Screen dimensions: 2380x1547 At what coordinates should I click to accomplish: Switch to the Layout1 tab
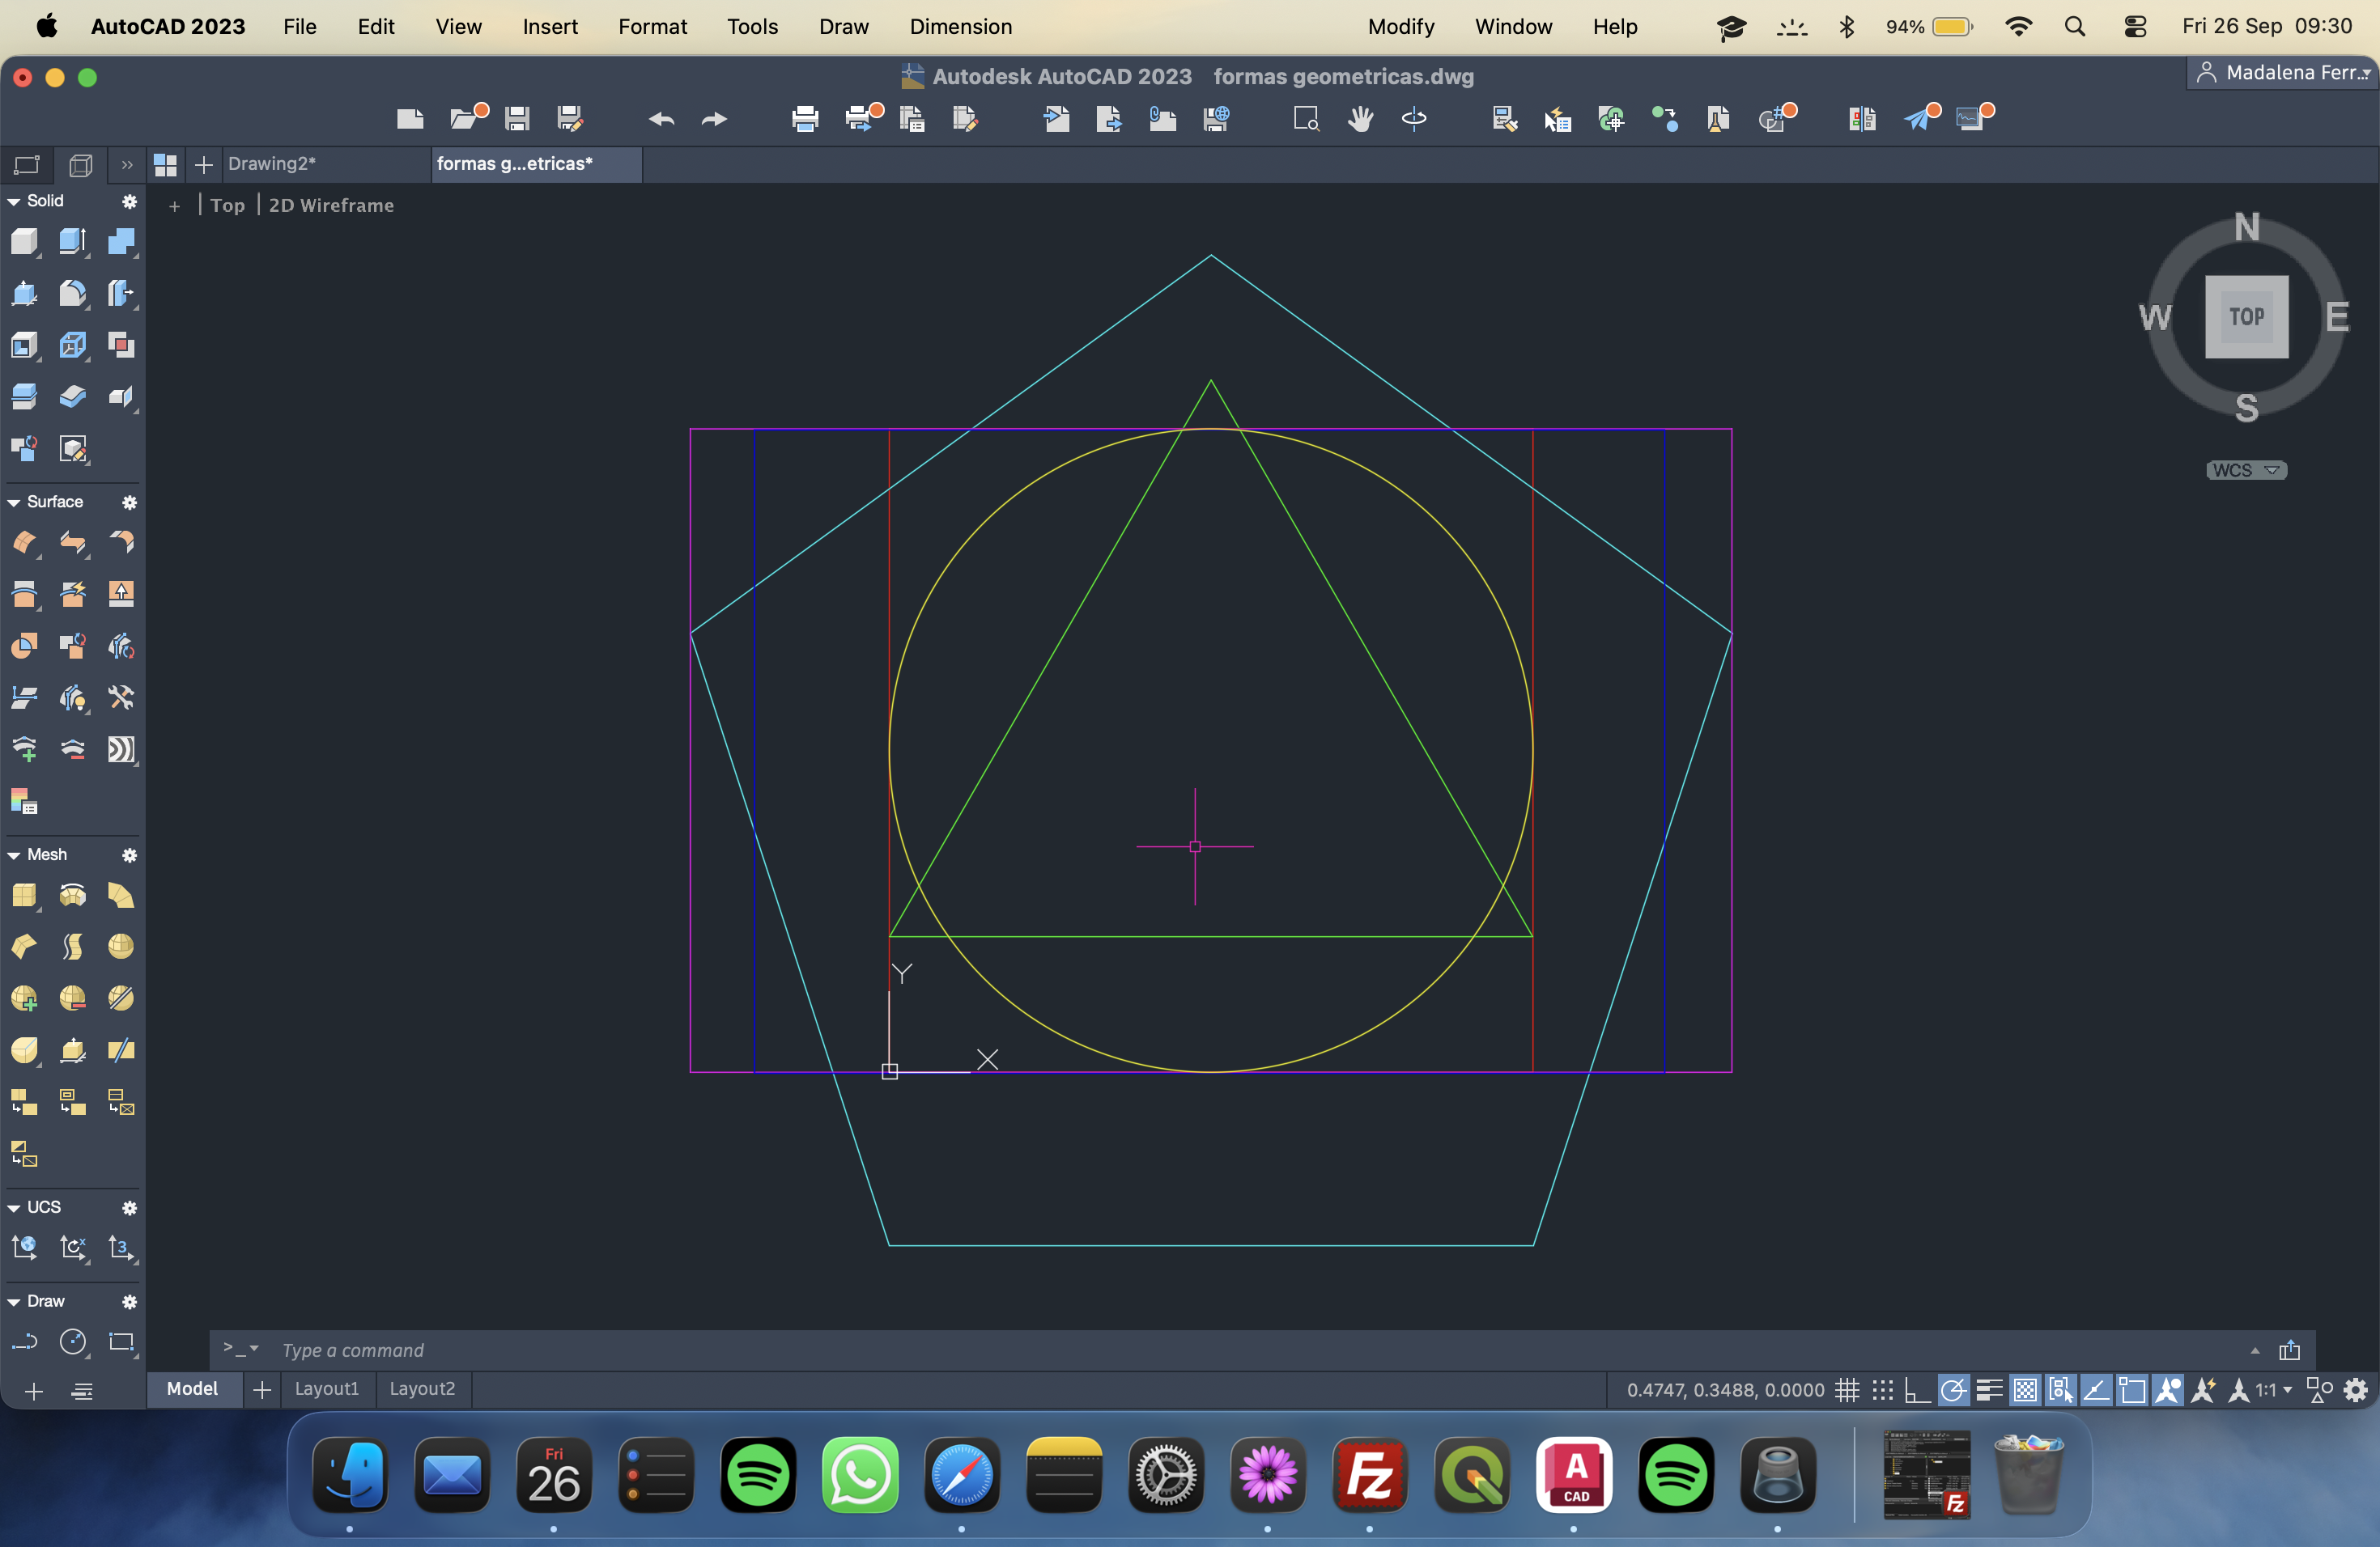coord(326,1389)
